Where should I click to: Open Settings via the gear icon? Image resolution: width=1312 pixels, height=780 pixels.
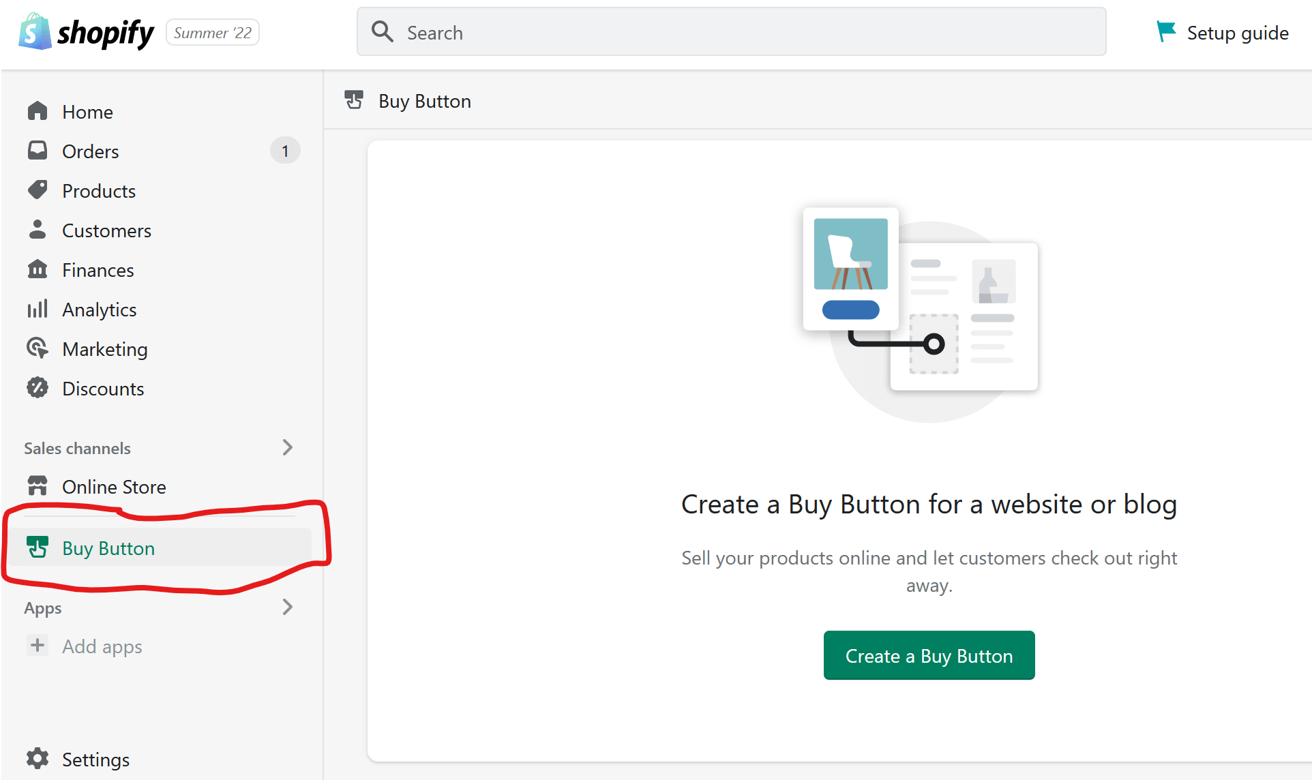[38, 758]
